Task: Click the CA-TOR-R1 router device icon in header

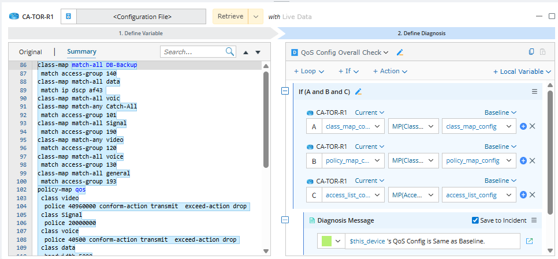Action: point(14,16)
